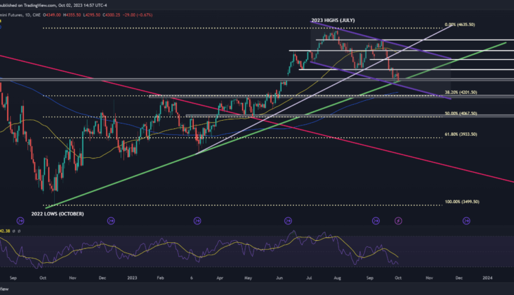Click the 38.20% (4201.50) Fibonacci label
The width and height of the screenshot is (514, 295).
tap(460, 92)
